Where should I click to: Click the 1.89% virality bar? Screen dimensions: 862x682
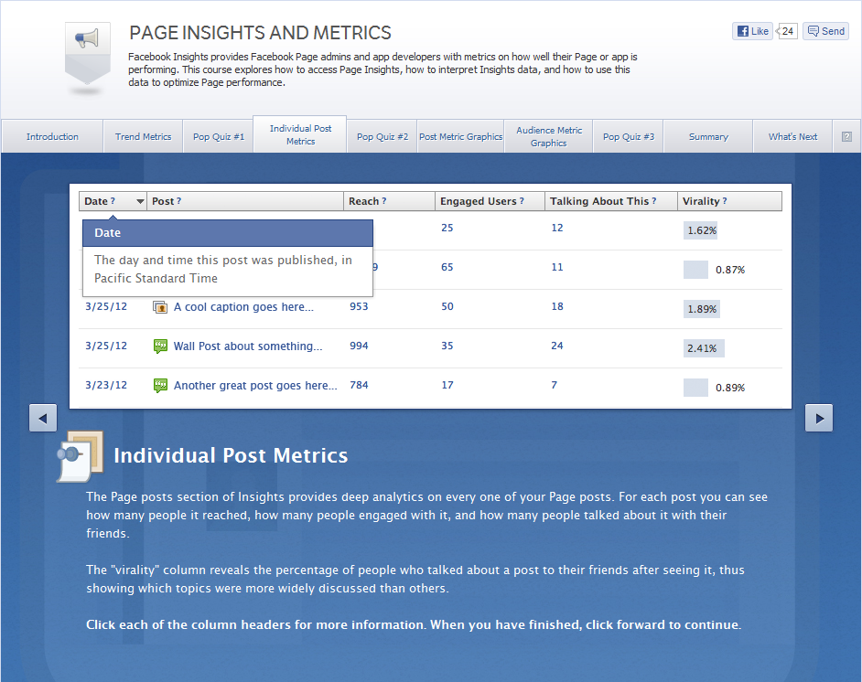(702, 309)
